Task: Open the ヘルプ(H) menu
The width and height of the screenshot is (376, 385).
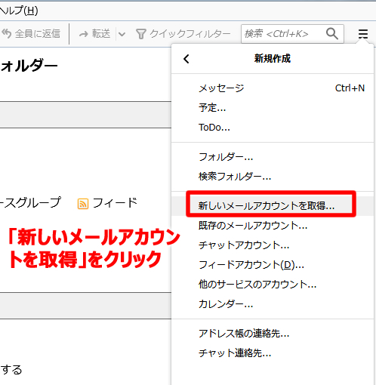Action: 19,11
